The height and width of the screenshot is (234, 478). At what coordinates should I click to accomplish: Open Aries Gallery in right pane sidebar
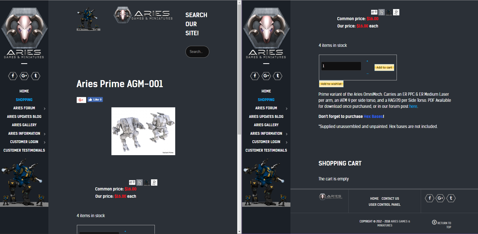point(266,125)
